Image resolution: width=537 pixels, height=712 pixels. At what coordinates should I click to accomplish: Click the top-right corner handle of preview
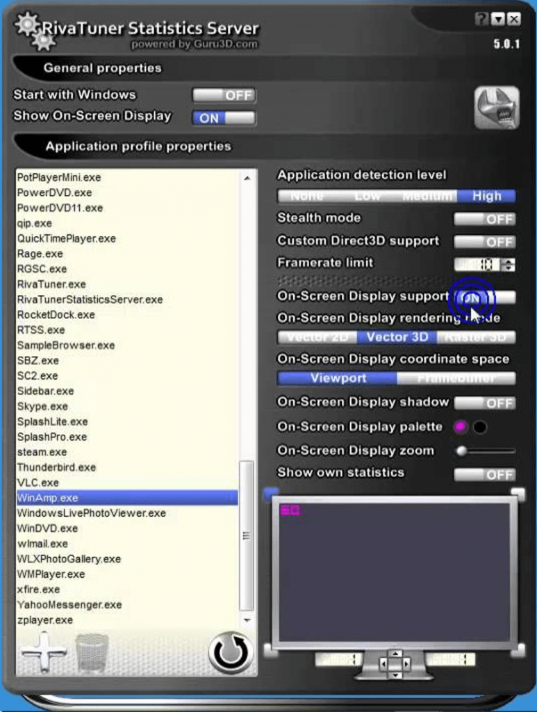click(x=518, y=493)
